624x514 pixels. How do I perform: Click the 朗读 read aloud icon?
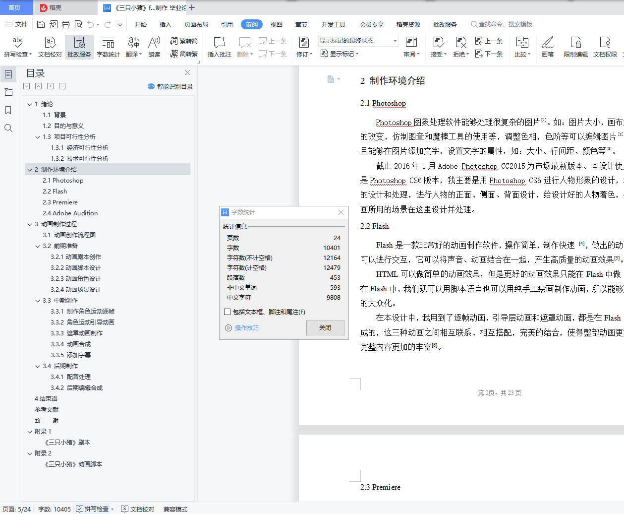[x=154, y=47]
